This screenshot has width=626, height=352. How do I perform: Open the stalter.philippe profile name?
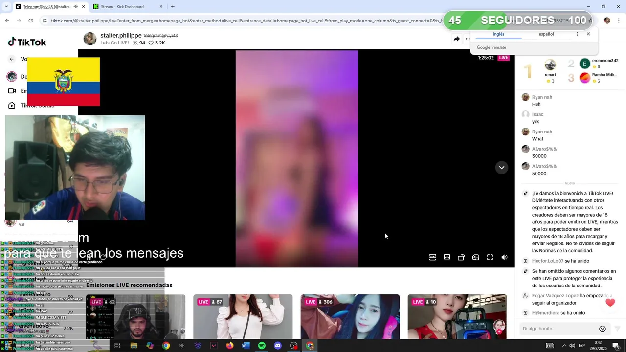pyautogui.click(x=121, y=36)
